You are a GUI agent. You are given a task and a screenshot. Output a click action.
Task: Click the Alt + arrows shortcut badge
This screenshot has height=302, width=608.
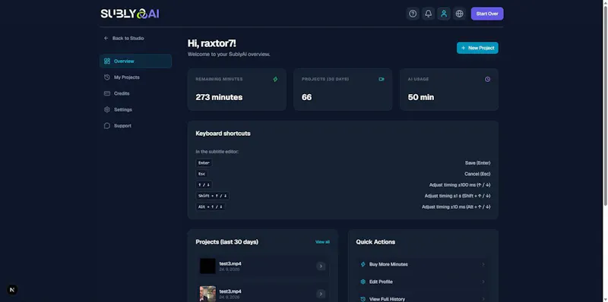pyautogui.click(x=211, y=206)
